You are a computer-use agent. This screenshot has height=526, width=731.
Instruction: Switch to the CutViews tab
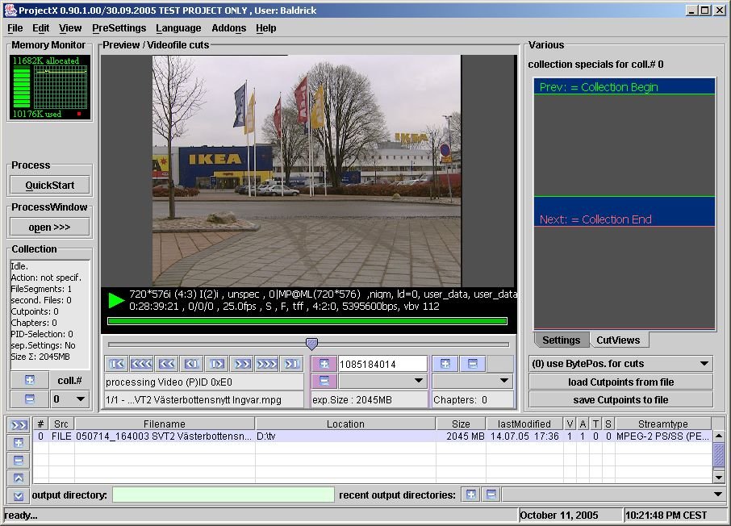[x=618, y=340]
